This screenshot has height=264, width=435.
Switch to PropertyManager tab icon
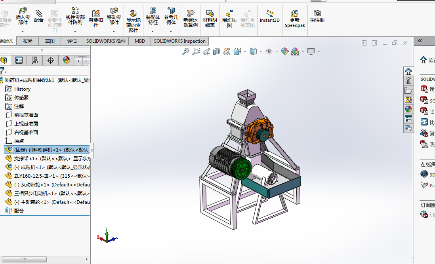pyautogui.click(x=19, y=60)
